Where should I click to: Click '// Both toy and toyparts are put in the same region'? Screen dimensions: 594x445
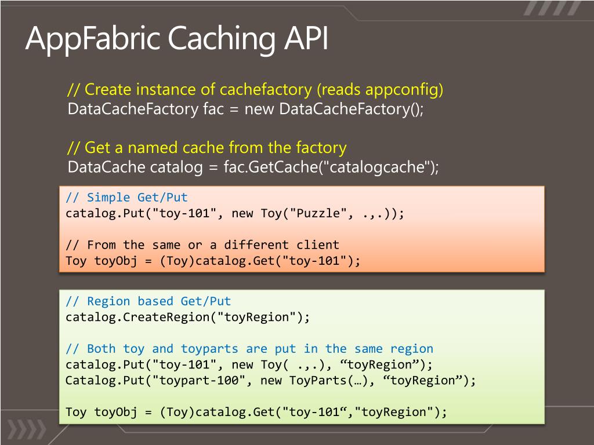pos(249,349)
